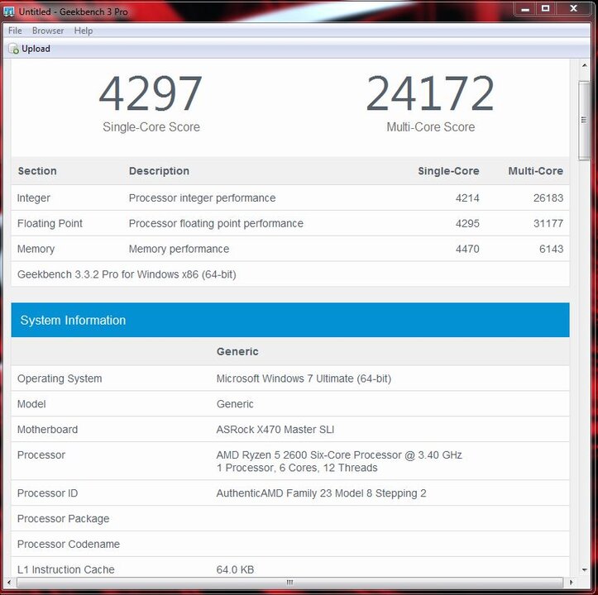The image size is (598, 595).
Task: Click Floating Point single-core value 4295
Action: point(467,223)
